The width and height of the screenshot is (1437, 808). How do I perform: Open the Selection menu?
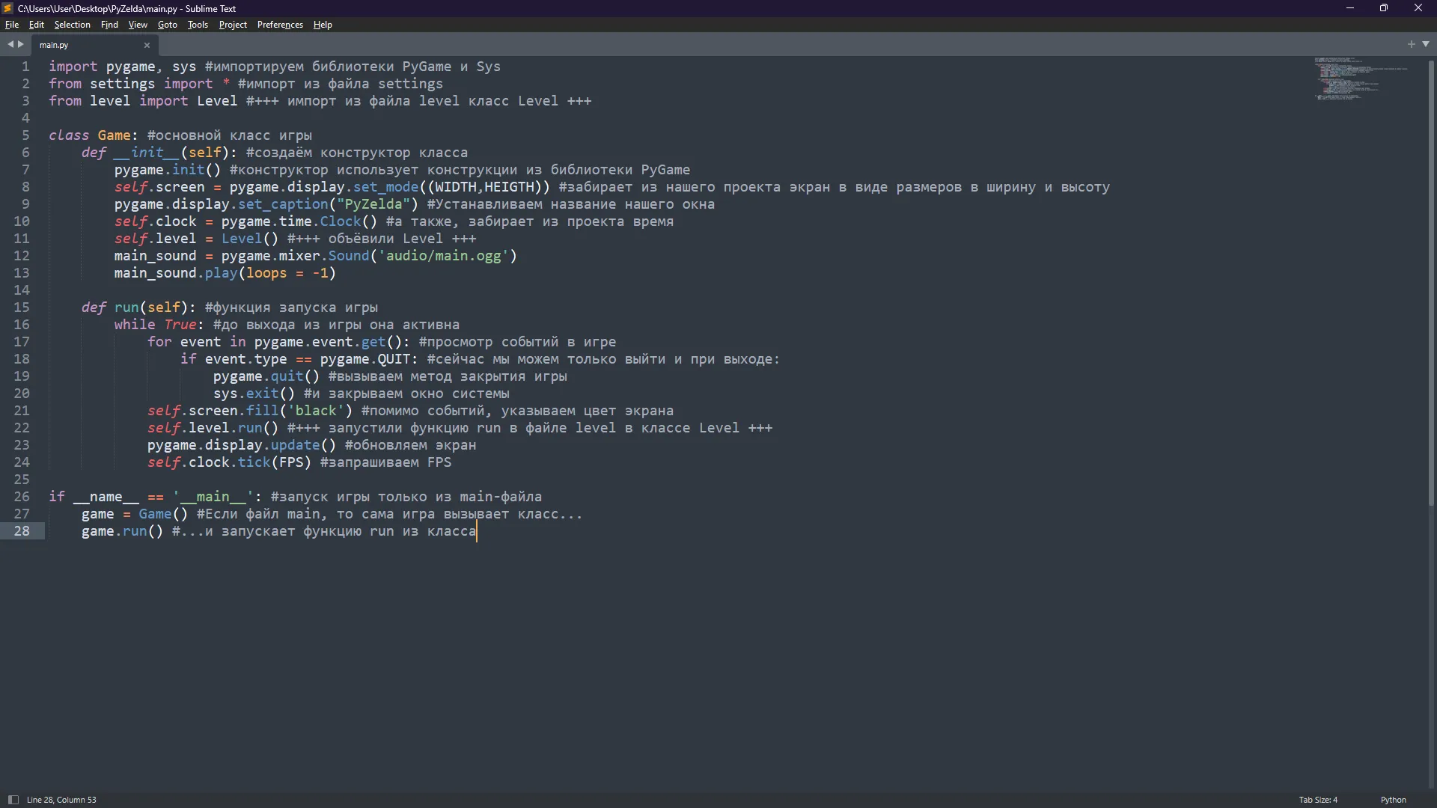[72, 25]
